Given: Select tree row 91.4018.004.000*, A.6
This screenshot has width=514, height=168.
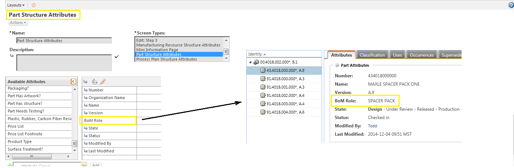Looking at the screenshot, I should (x=284, y=112).
